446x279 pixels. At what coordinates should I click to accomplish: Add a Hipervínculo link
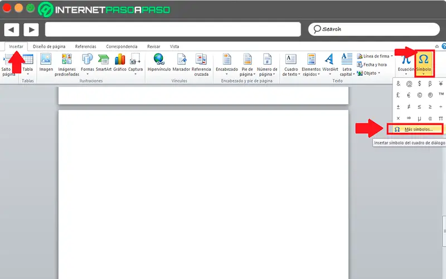(x=159, y=63)
